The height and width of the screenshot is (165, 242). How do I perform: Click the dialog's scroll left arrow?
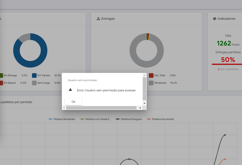[x=64, y=108]
